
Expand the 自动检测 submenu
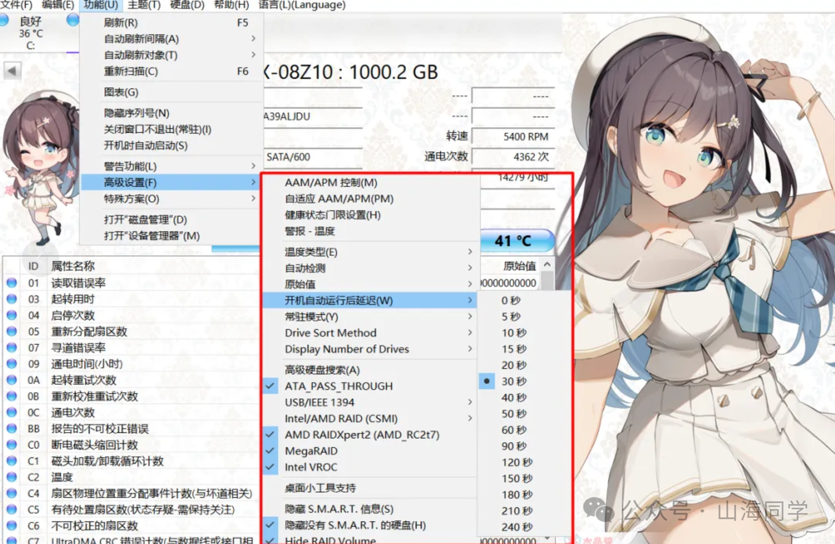coord(369,268)
